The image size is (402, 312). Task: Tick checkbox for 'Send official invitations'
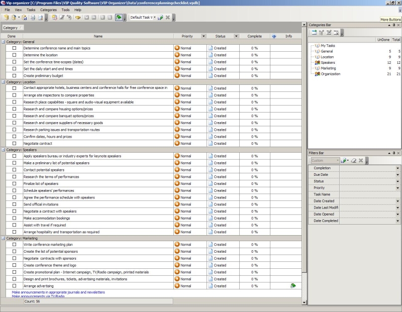(x=15, y=204)
